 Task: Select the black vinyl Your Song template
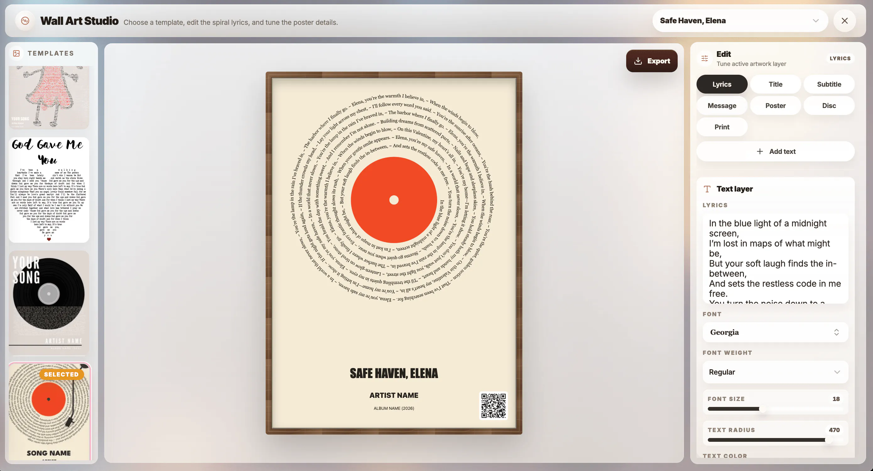tap(49, 303)
